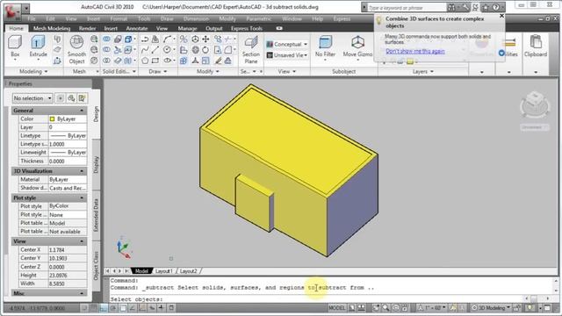Open the Unsaved View dropdown
Viewport: 562px width, 316px height.
287,54
